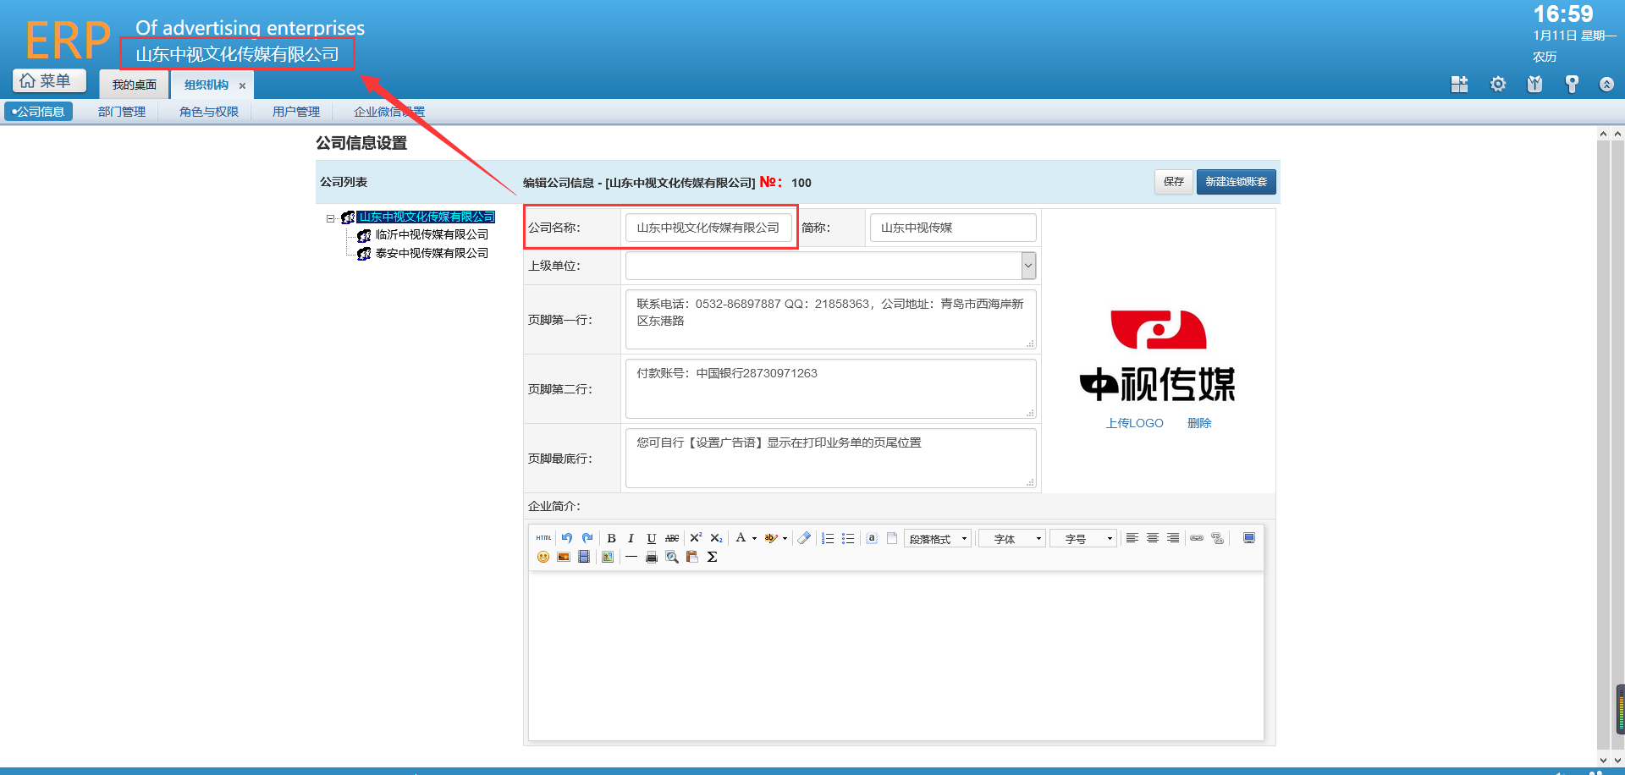Open the 部门管理 submenu
The width and height of the screenshot is (1625, 775).
pyautogui.click(x=122, y=111)
